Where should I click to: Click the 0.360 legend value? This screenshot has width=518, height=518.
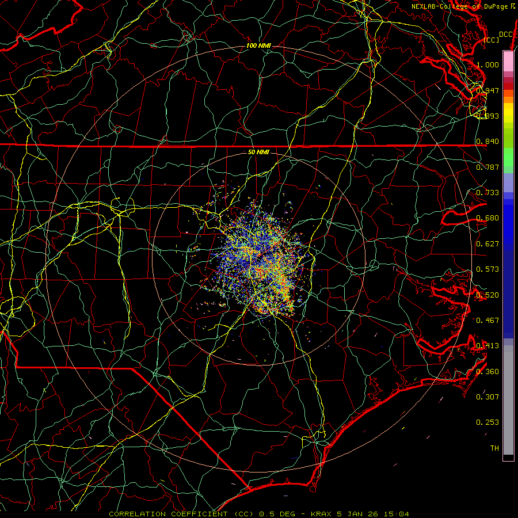[487, 372]
